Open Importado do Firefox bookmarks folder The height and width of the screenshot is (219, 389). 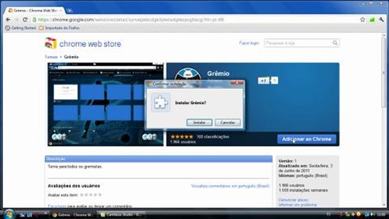[60, 28]
